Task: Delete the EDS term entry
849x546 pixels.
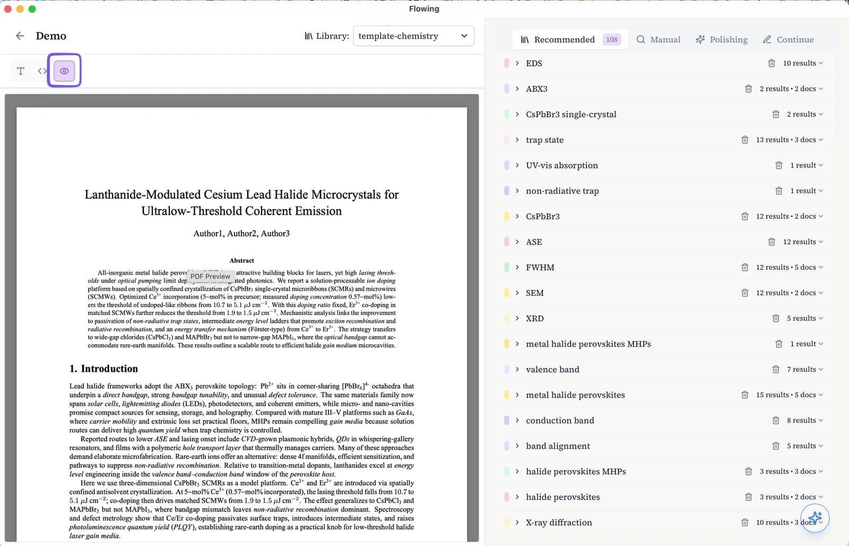Action: click(x=772, y=63)
